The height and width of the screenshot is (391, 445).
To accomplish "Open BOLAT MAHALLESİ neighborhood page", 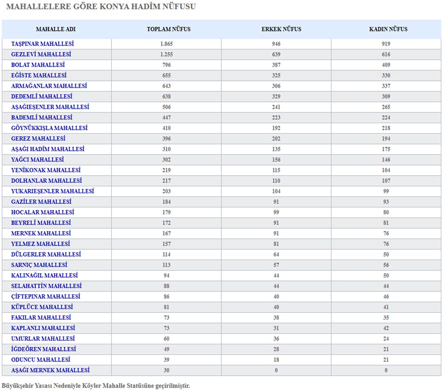I will (38, 65).
